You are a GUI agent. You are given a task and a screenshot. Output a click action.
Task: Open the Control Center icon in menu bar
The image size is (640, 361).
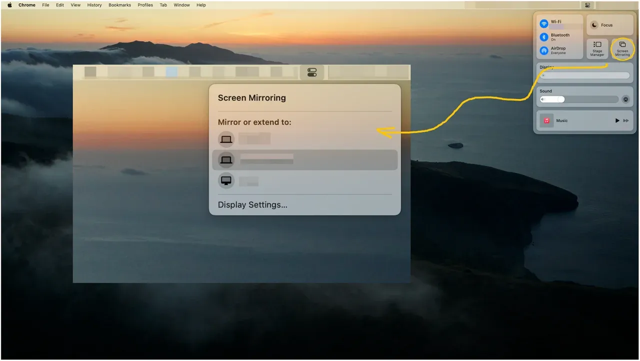pos(587,5)
